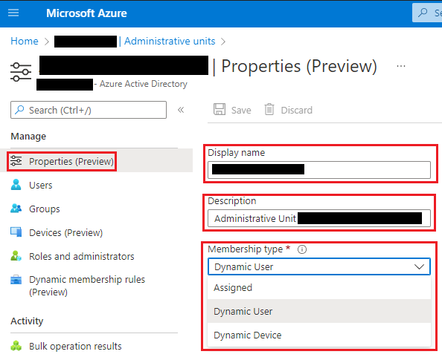Screen dimensions: 442x357
Task: Click the Activity section heading
Action: [x=27, y=321]
